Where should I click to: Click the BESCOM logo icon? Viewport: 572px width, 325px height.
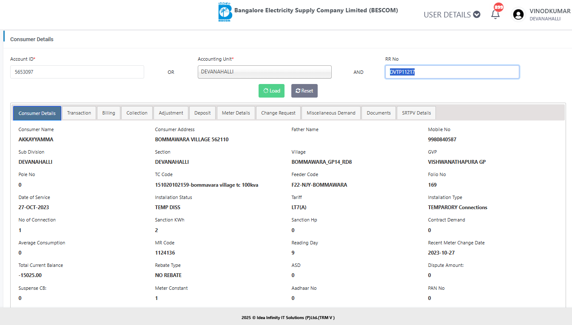click(x=225, y=13)
